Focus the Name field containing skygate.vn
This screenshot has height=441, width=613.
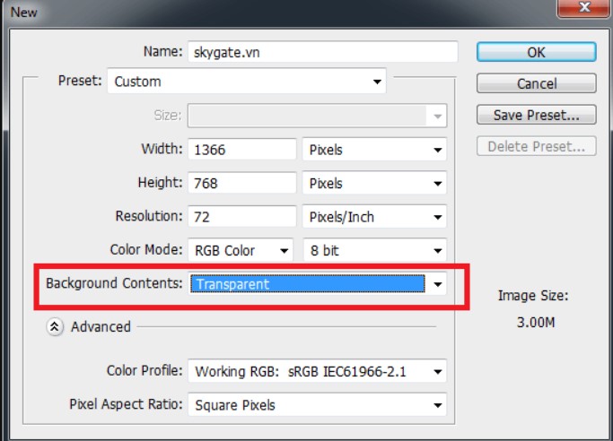(x=323, y=52)
